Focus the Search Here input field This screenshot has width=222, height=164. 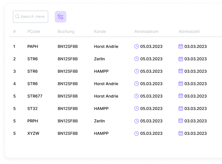click(x=33, y=17)
